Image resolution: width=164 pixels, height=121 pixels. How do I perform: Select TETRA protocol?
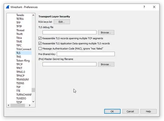click(x=20, y=19)
